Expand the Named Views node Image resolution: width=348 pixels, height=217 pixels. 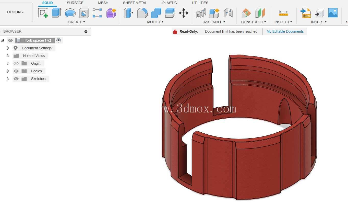(x=8, y=56)
